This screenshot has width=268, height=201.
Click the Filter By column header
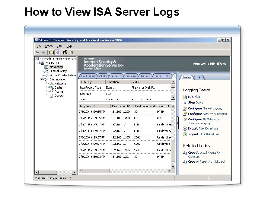92,82
